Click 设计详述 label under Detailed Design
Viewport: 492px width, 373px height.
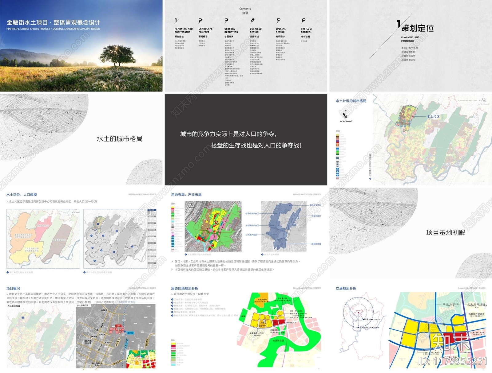pyautogui.click(x=254, y=37)
